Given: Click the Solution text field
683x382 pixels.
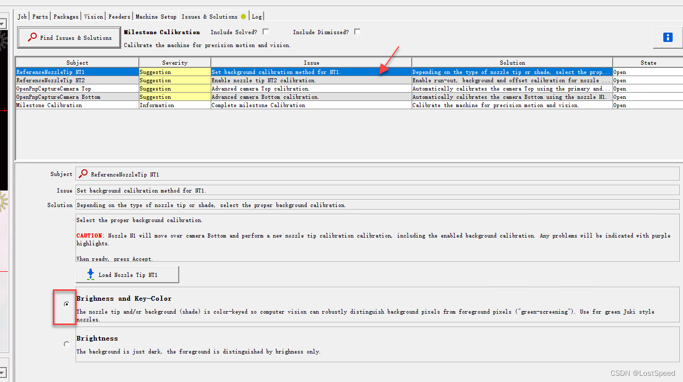Looking at the screenshot, I should coord(377,205).
